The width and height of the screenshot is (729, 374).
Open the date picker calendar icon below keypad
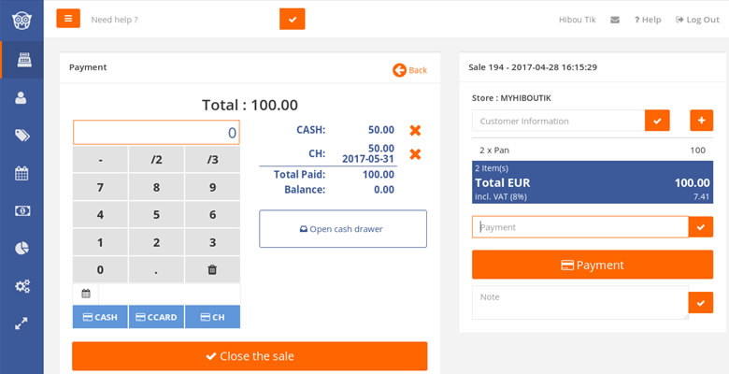[86, 294]
